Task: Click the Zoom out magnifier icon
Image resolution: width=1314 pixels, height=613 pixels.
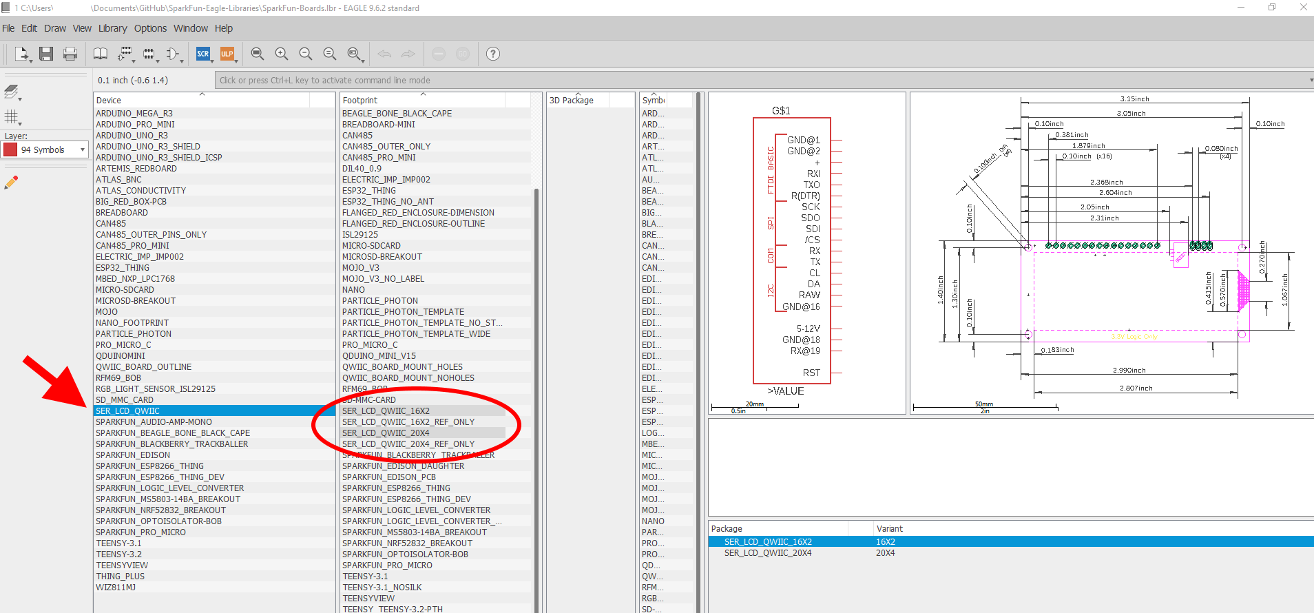Action: coord(306,54)
